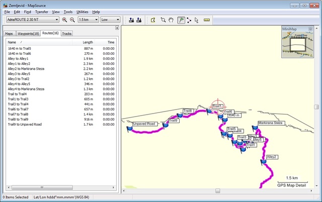Screen dimensions: 322x202
Task: Select route Trail7 to Trail8
Action: 61,114
